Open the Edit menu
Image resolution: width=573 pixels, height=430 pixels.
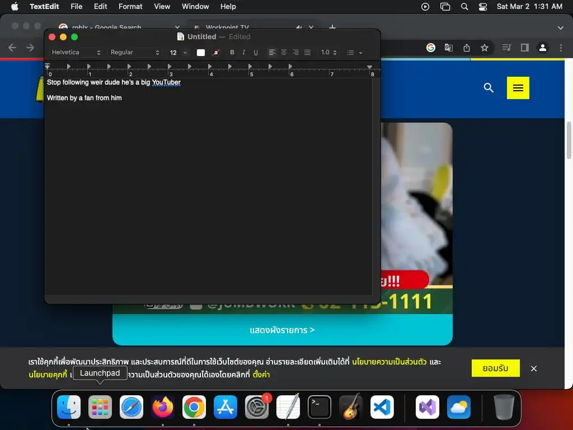tap(100, 6)
